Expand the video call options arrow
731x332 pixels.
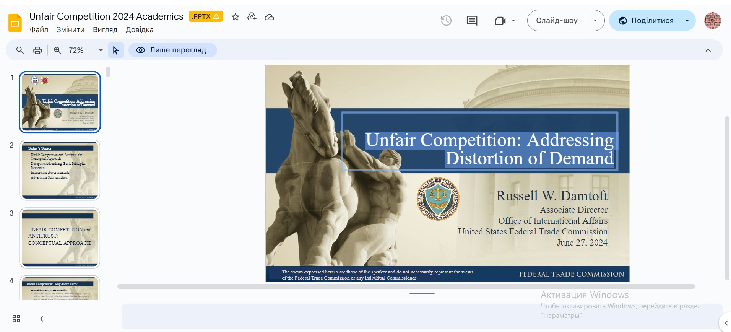coord(513,21)
